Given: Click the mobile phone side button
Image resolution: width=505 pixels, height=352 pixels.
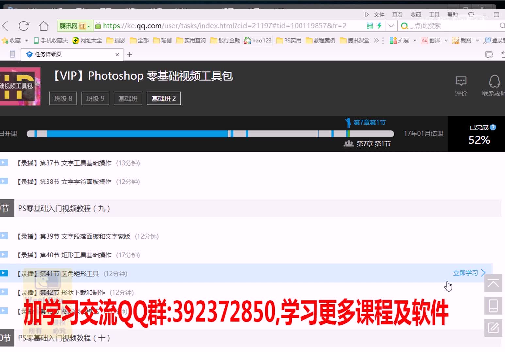Looking at the screenshot, I should (x=493, y=305).
